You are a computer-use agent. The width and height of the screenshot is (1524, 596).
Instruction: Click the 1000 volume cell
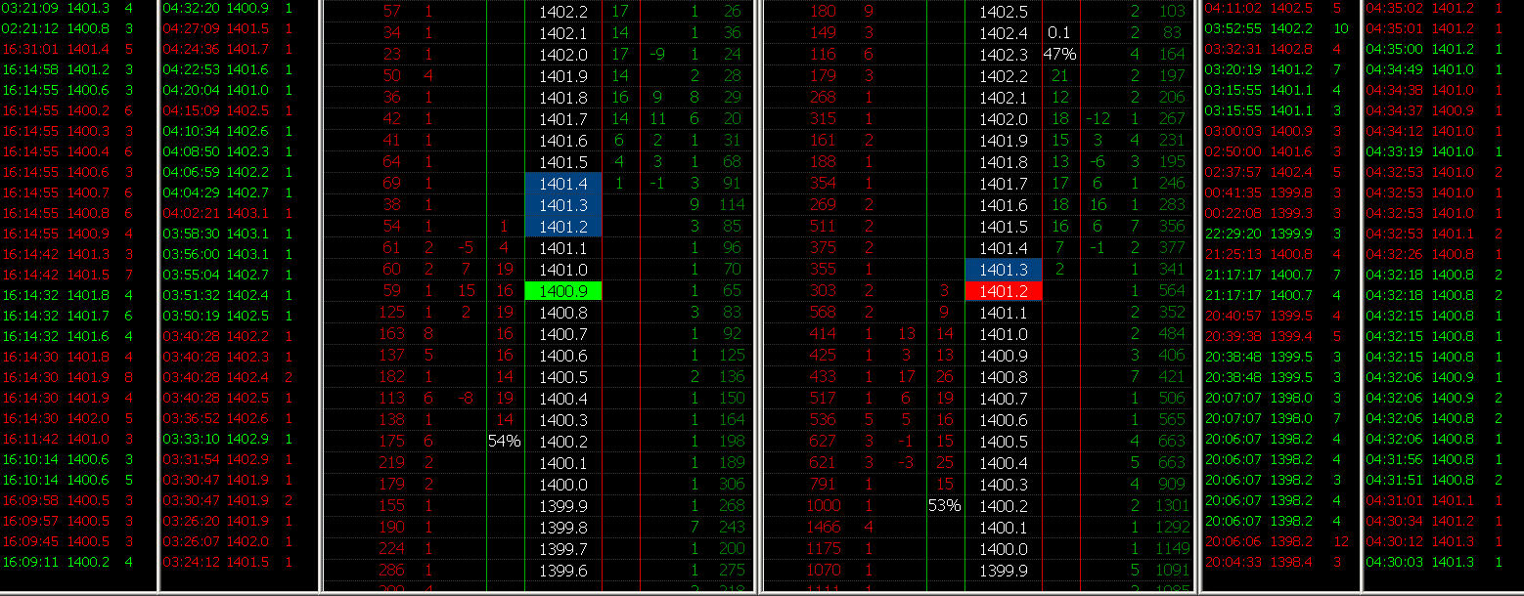(823, 505)
